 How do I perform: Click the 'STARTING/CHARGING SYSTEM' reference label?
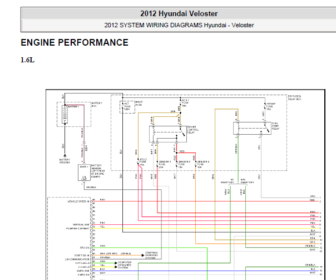[151, 256]
